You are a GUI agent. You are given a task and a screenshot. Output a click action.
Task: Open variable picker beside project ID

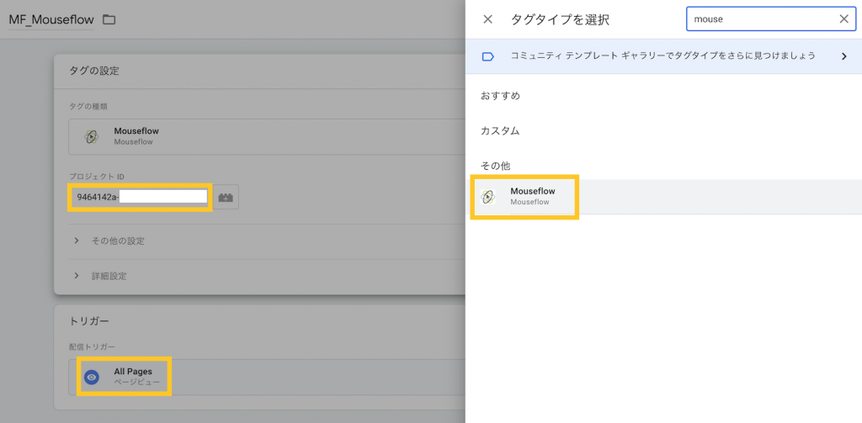[x=226, y=198]
